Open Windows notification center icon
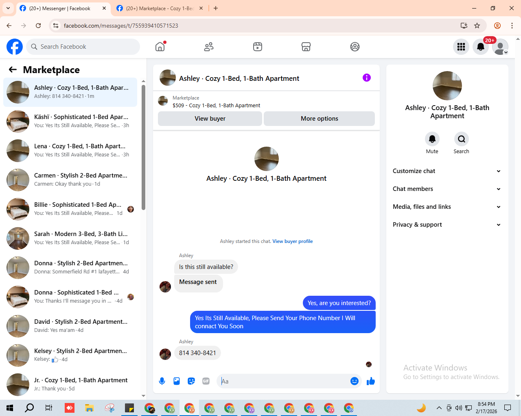 (508, 408)
